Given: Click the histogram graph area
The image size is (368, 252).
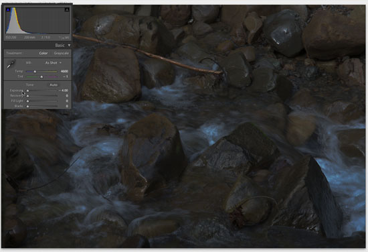Looking at the screenshot, I should pyautogui.click(x=37, y=21).
